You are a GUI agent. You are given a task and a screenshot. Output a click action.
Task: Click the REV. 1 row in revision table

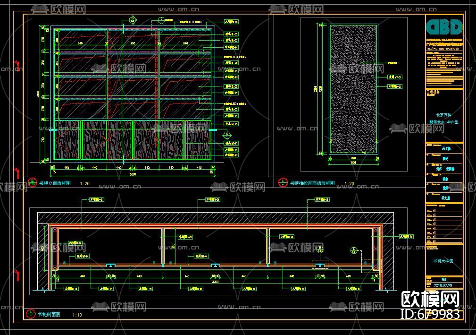pos(444,210)
